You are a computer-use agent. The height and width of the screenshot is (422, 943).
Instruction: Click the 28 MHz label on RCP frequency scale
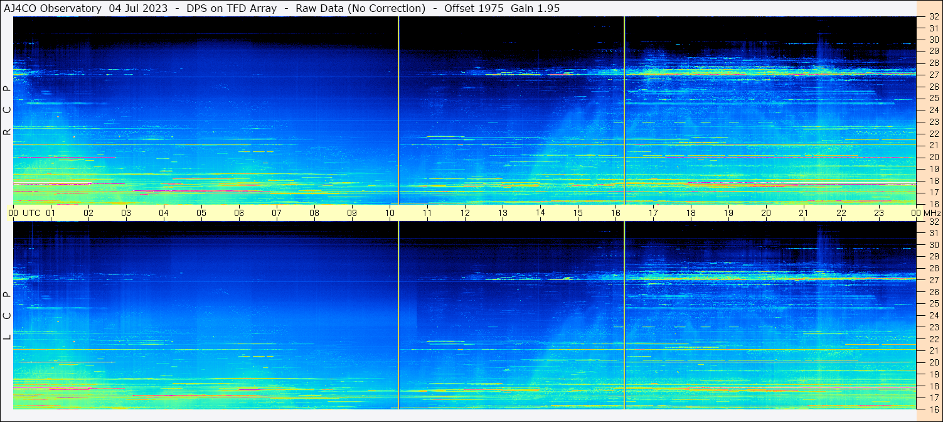tap(934, 63)
